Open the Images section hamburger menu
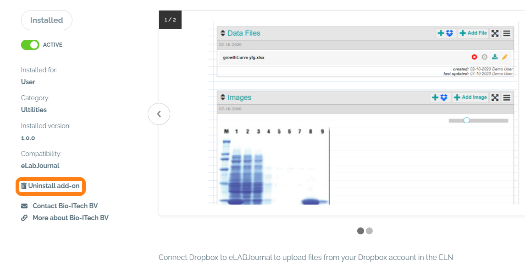 click(x=507, y=97)
